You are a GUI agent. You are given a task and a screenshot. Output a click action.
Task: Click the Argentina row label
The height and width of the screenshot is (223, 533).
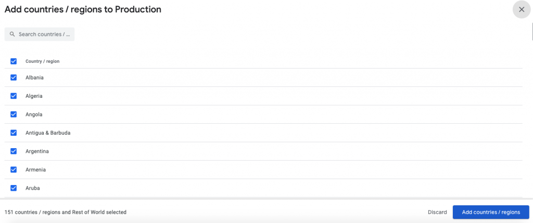[x=37, y=151]
